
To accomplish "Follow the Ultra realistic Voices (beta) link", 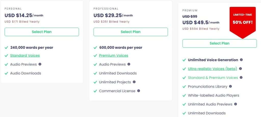I will point(212,69).
